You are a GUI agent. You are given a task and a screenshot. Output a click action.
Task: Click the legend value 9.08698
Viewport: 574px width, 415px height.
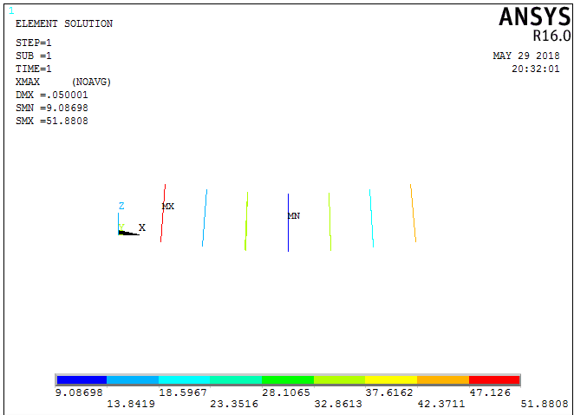pos(79,392)
